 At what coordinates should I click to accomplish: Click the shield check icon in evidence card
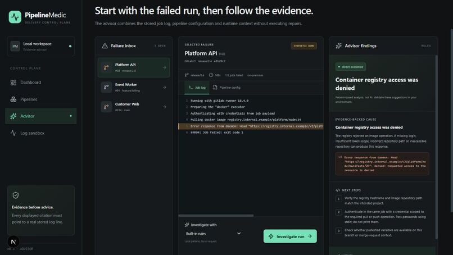[x=16, y=195]
